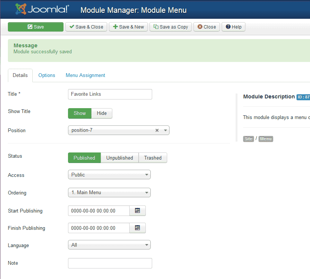Set Show Title to Hide

point(101,113)
